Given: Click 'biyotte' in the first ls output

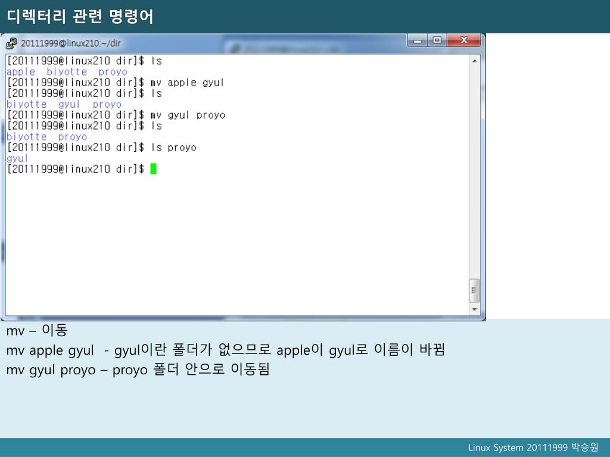Looking at the screenshot, I should point(67,72).
